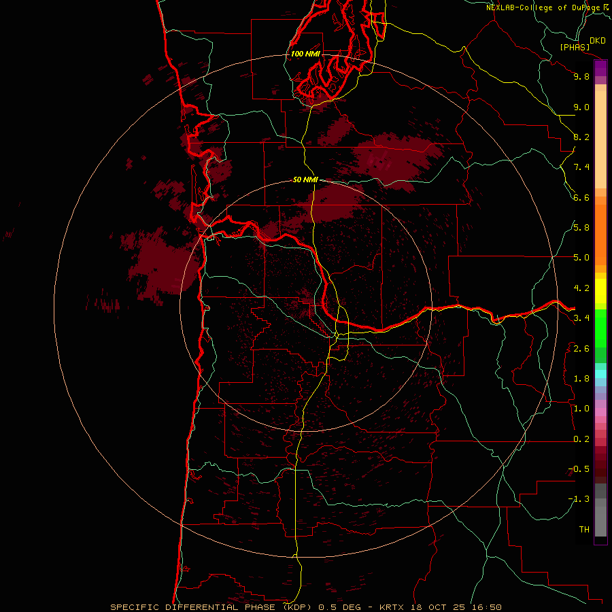Select the 5.8 legend value

(581, 227)
